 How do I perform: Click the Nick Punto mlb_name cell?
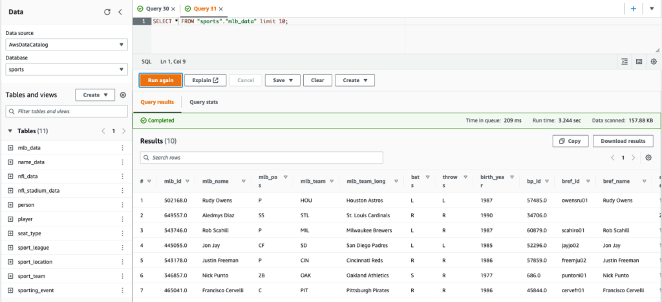(x=215, y=275)
